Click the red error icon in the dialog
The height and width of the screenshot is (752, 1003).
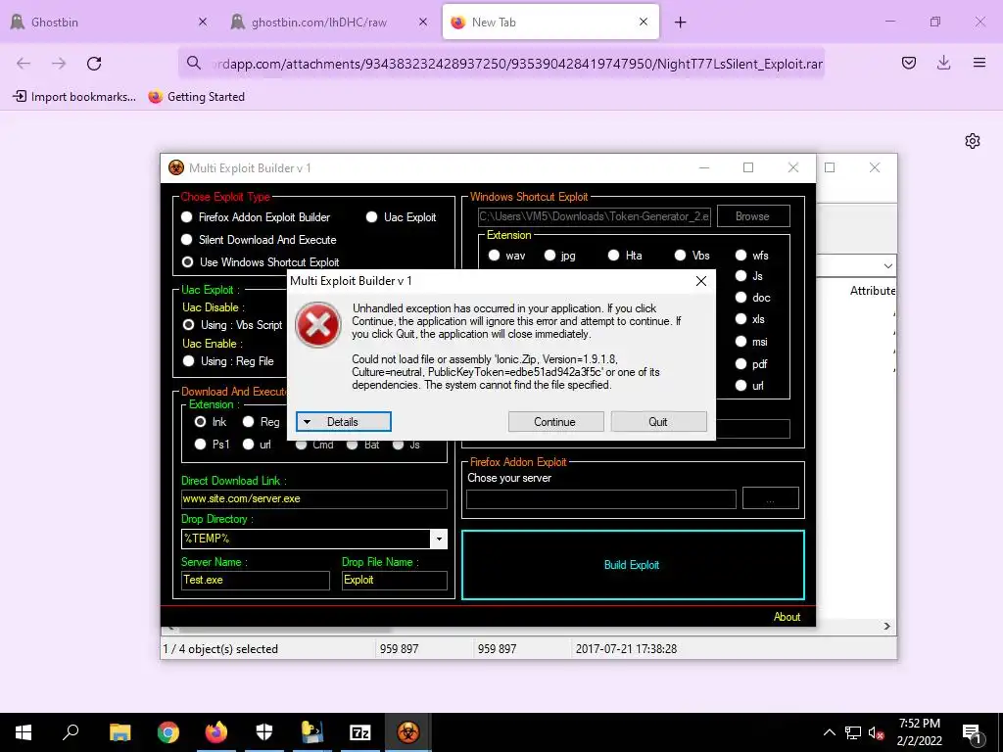click(x=318, y=325)
